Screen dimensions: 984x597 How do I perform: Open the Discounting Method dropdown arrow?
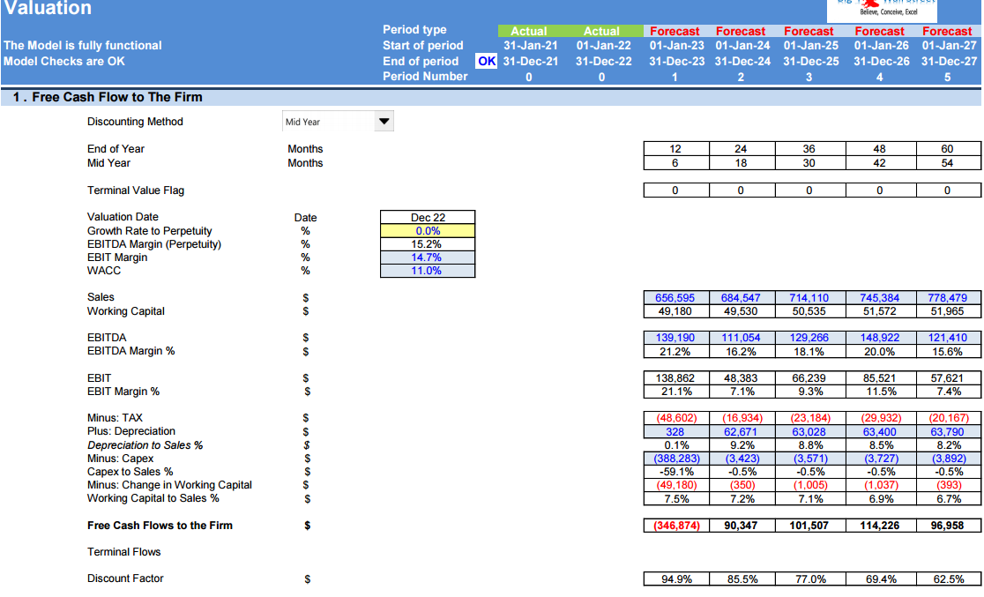coord(384,121)
